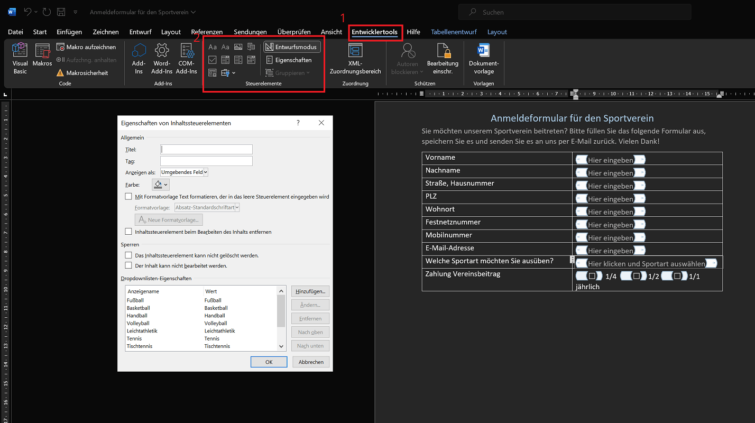The image size is (755, 423).
Task: Click Abbrechen in the dialog
Action: click(x=311, y=362)
